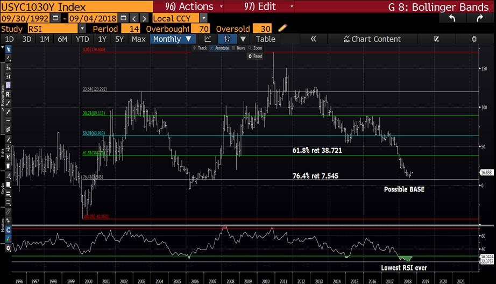
Task: Select the 1Y range tab
Action: click(x=102, y=39)
